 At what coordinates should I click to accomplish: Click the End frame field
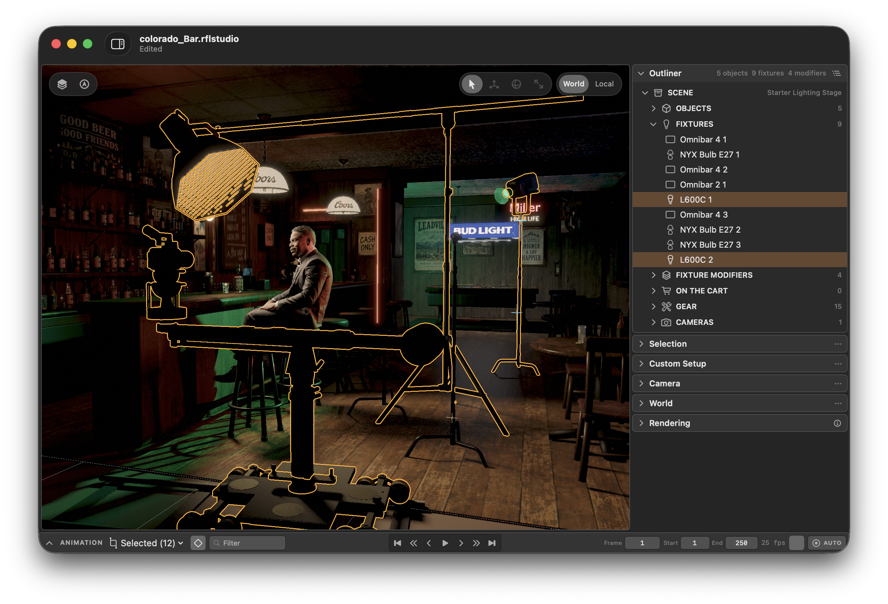(741, 543)
